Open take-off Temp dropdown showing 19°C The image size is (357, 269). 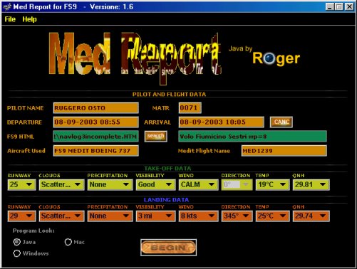pyautogui.click(x=272, y=185)
